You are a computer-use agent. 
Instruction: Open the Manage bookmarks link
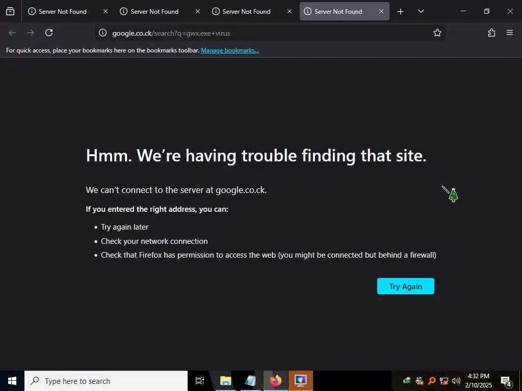(x=230, y=50)
